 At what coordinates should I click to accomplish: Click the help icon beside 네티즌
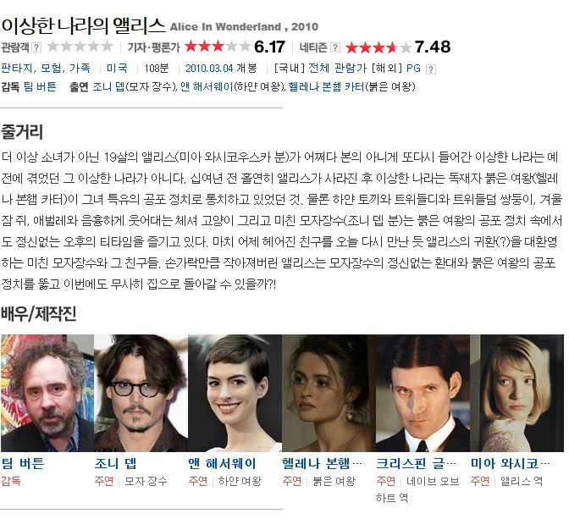click(335, 47)
